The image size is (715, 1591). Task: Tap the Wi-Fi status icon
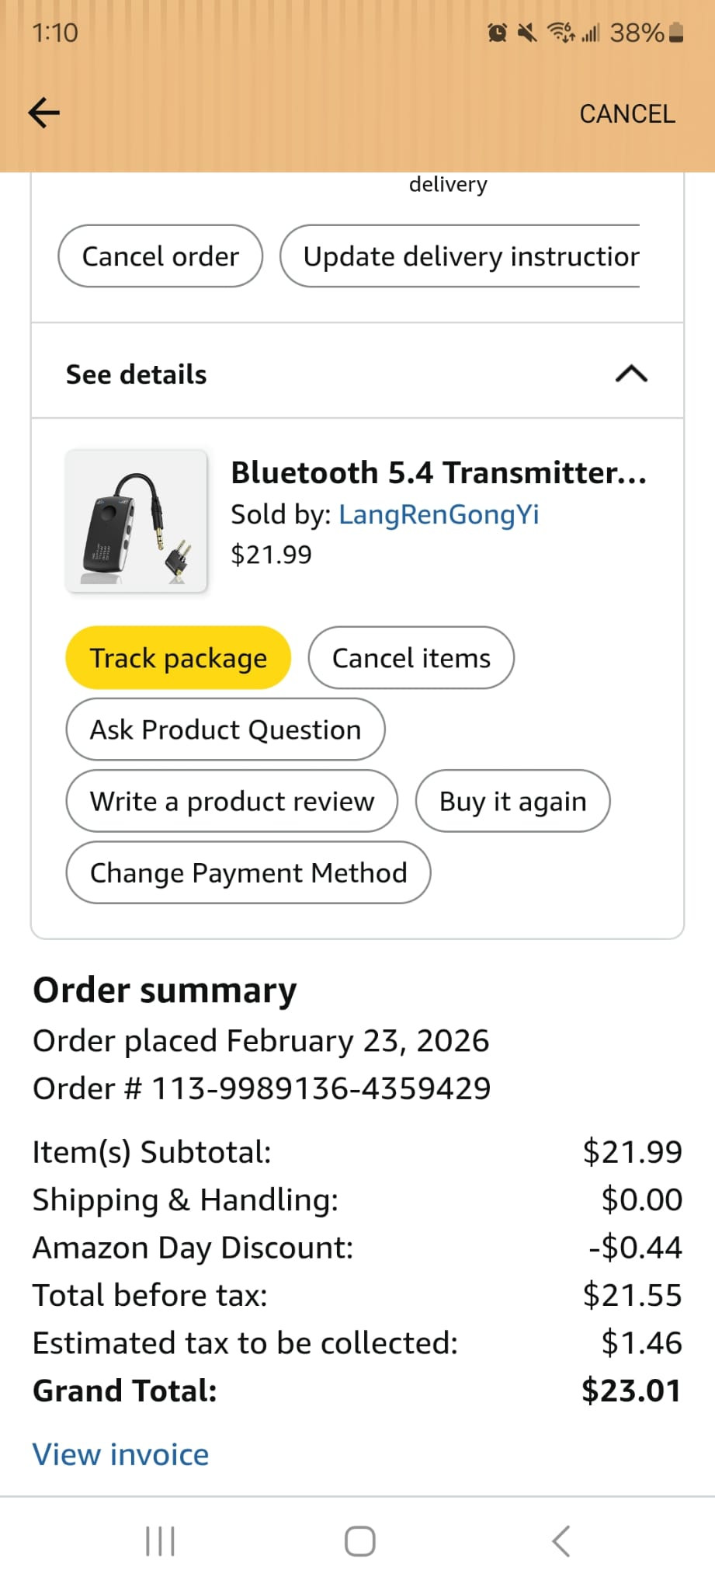click(x=561, y=33)
